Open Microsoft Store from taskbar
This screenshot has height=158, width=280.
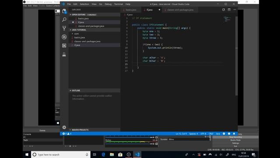pyautogui.click(x=120, y=154)
